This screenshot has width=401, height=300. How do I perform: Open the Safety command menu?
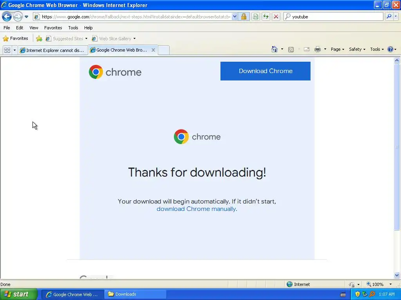point(357,49)
